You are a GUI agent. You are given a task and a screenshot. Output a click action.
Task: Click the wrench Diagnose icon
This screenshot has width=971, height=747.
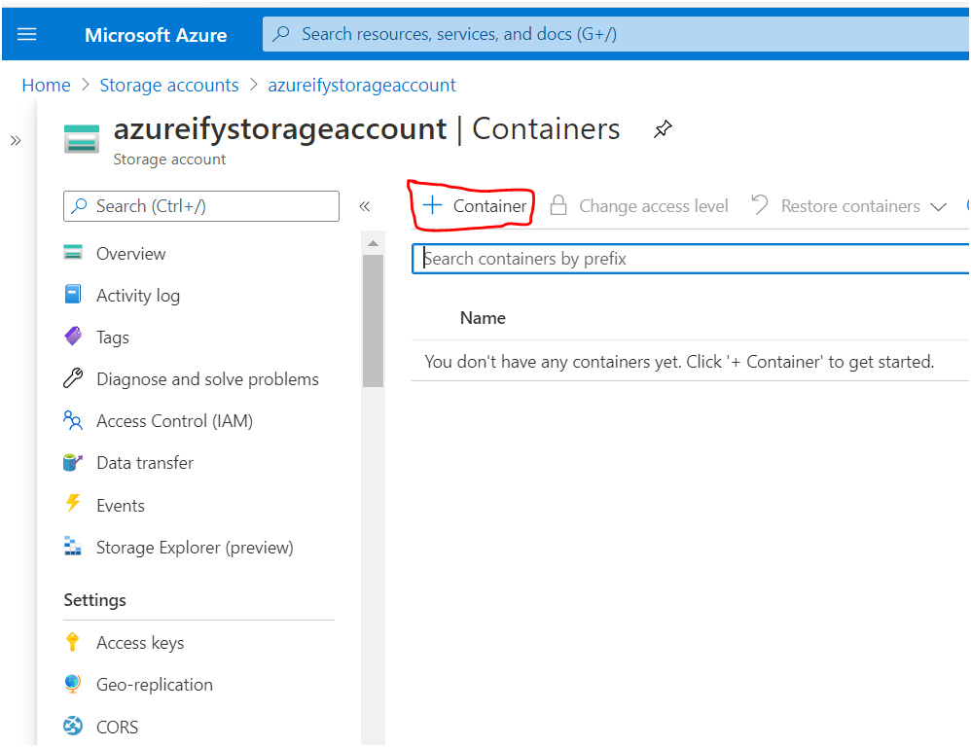click(x=73, y=378)
